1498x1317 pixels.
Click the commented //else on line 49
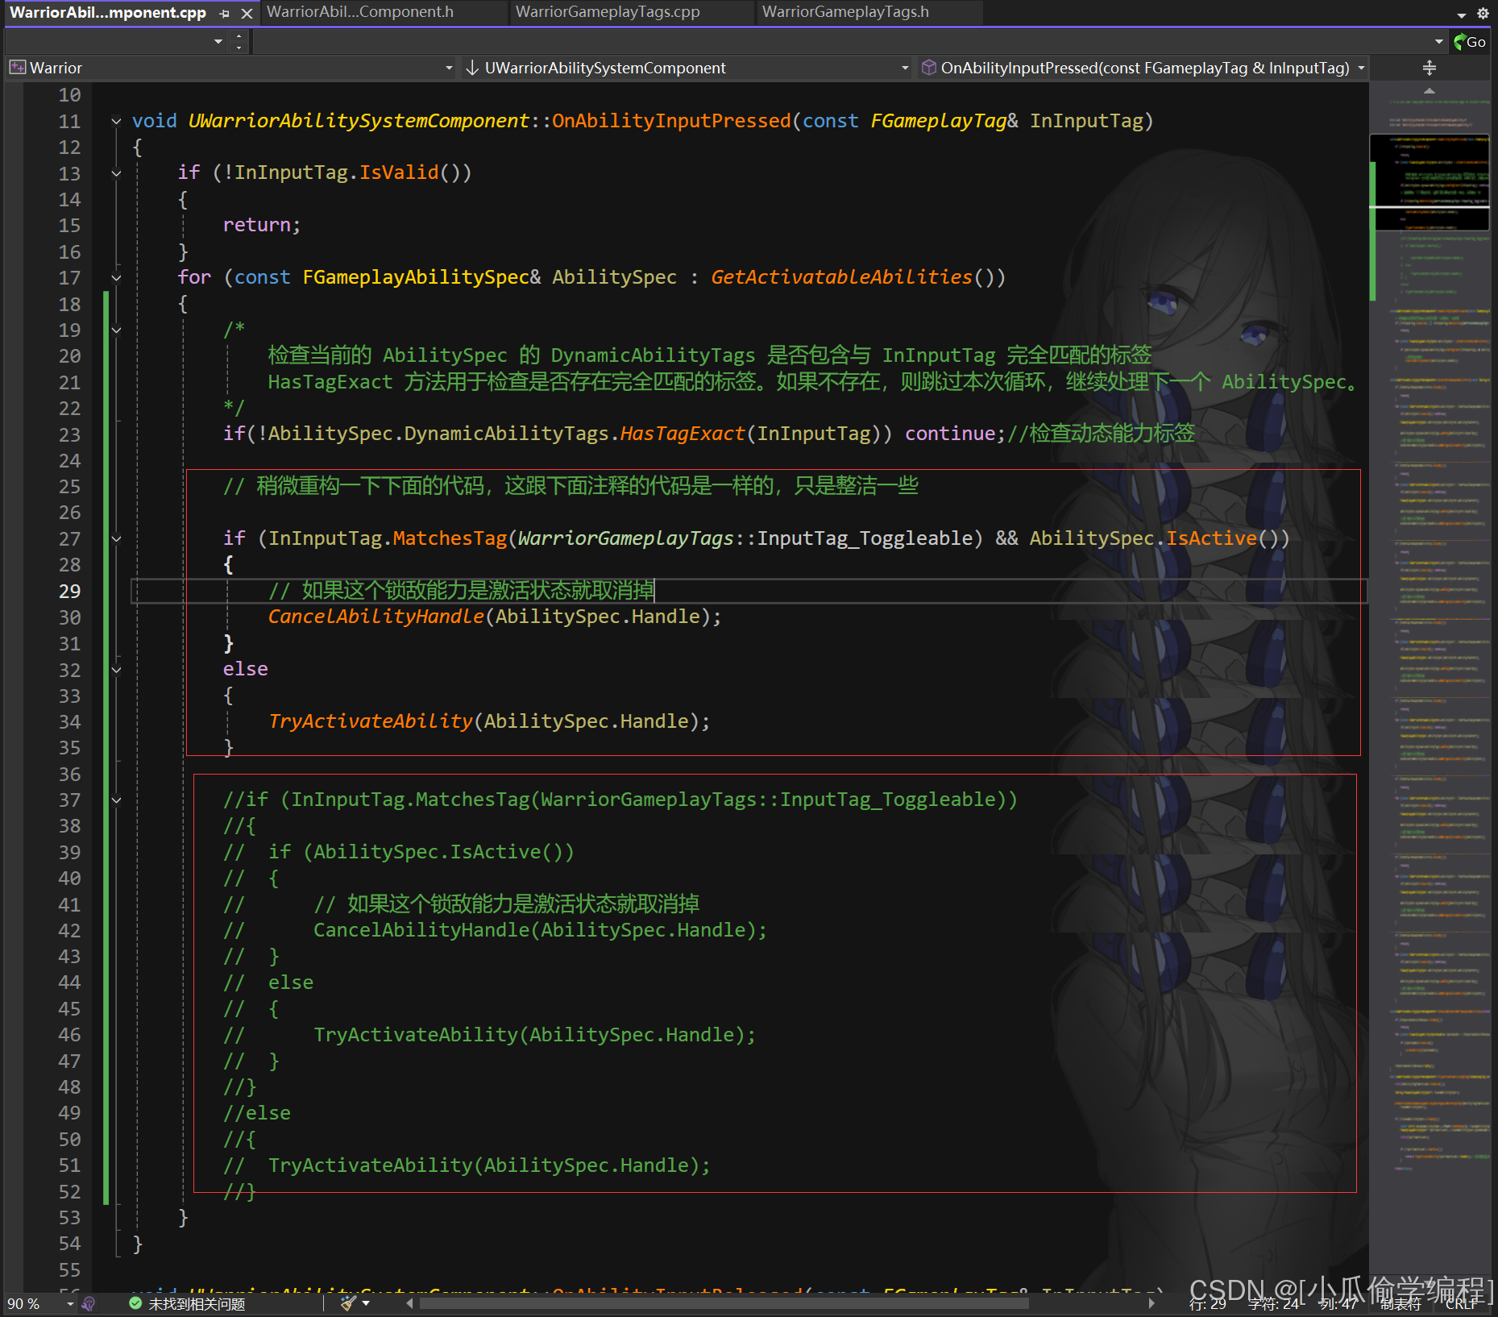pyautogui.click(x=257, y=1114)
